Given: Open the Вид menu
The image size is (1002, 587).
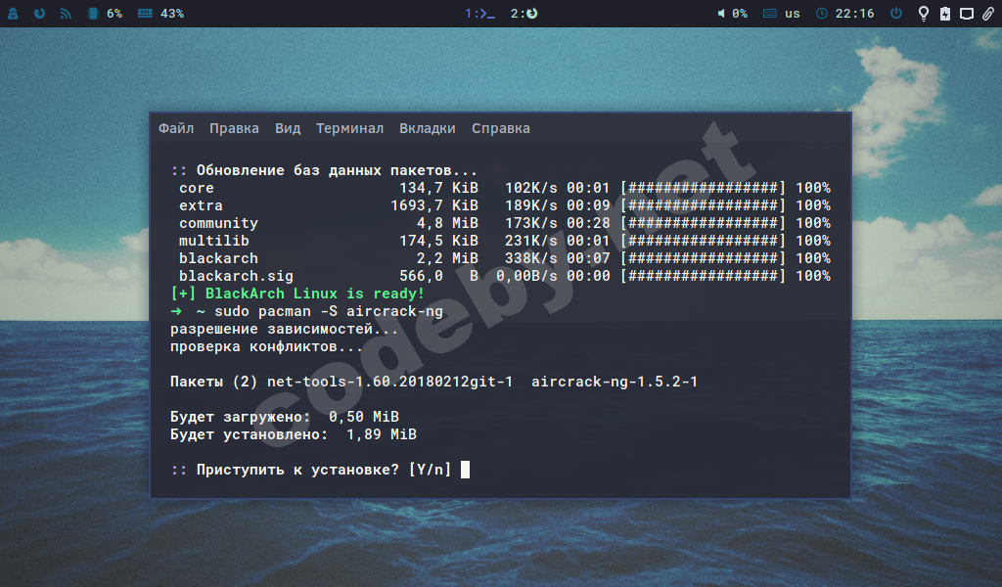Looking at the screenshot, I should coord(288,128).
